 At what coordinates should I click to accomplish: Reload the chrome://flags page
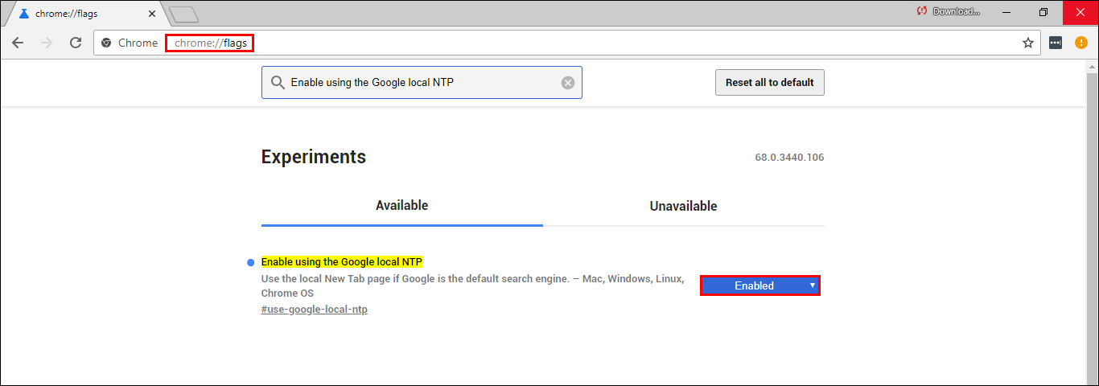point(76,43)
